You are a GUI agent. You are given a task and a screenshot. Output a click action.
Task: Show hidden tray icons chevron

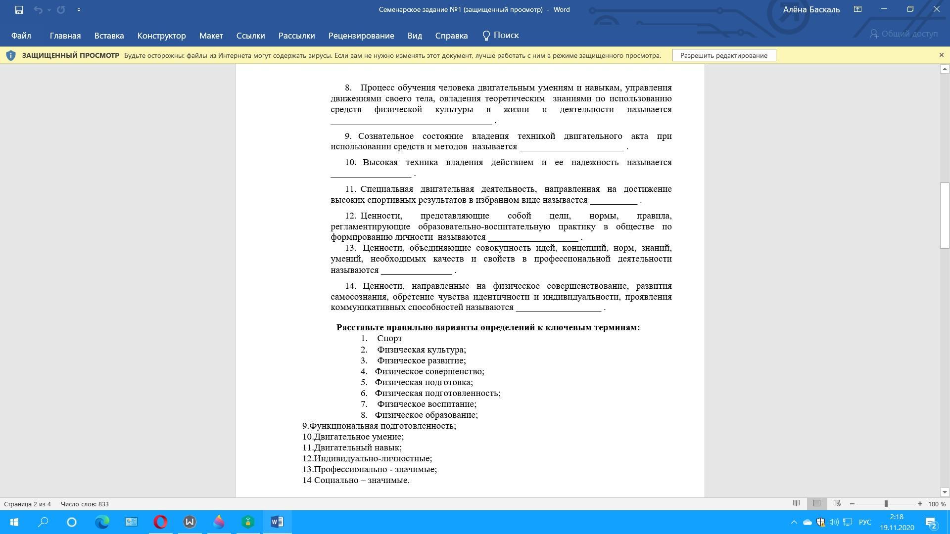coord(794,522)
